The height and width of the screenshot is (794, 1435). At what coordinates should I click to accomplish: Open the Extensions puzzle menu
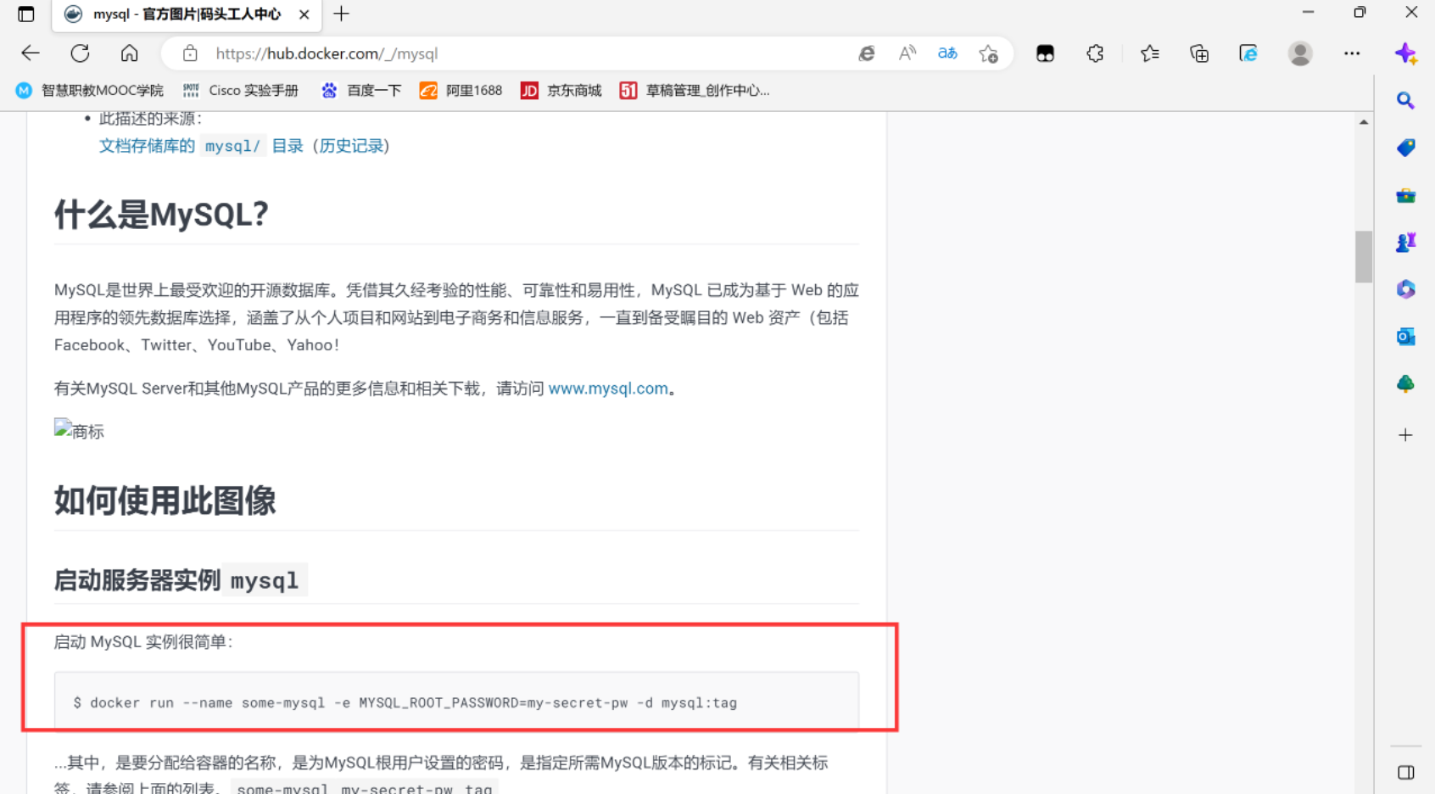pos(1095,53)
